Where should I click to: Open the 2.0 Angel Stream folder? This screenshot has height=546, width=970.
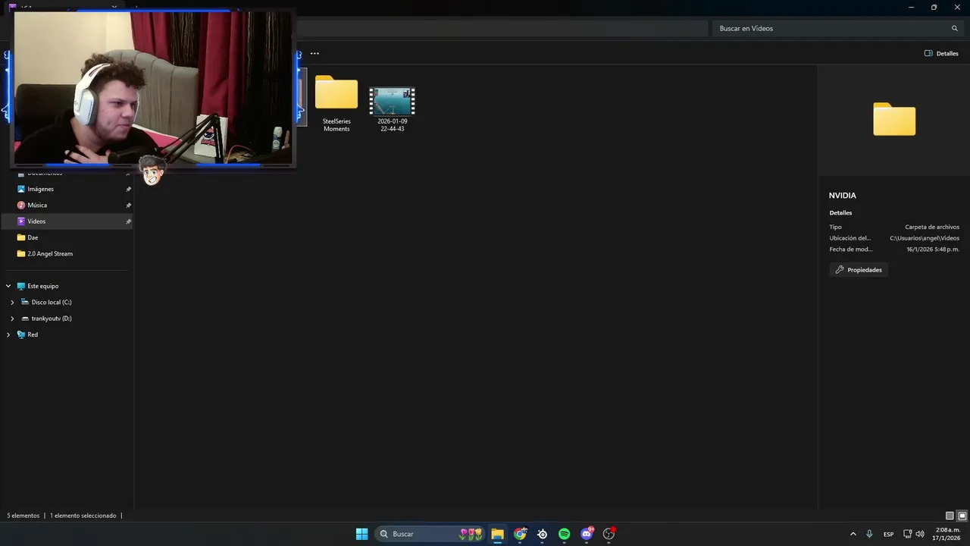click(67, 253)
